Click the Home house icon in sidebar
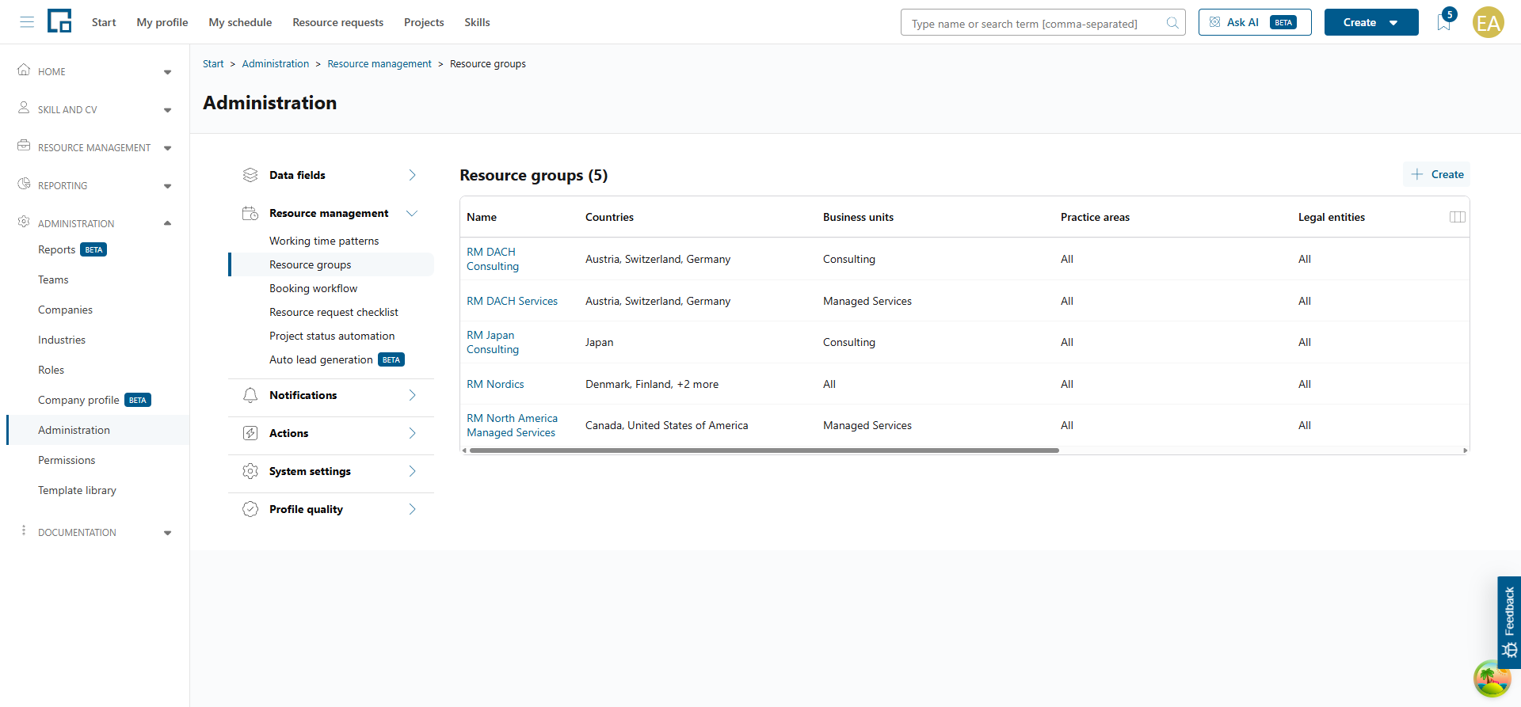The image size is (1521, 707). 24,70
